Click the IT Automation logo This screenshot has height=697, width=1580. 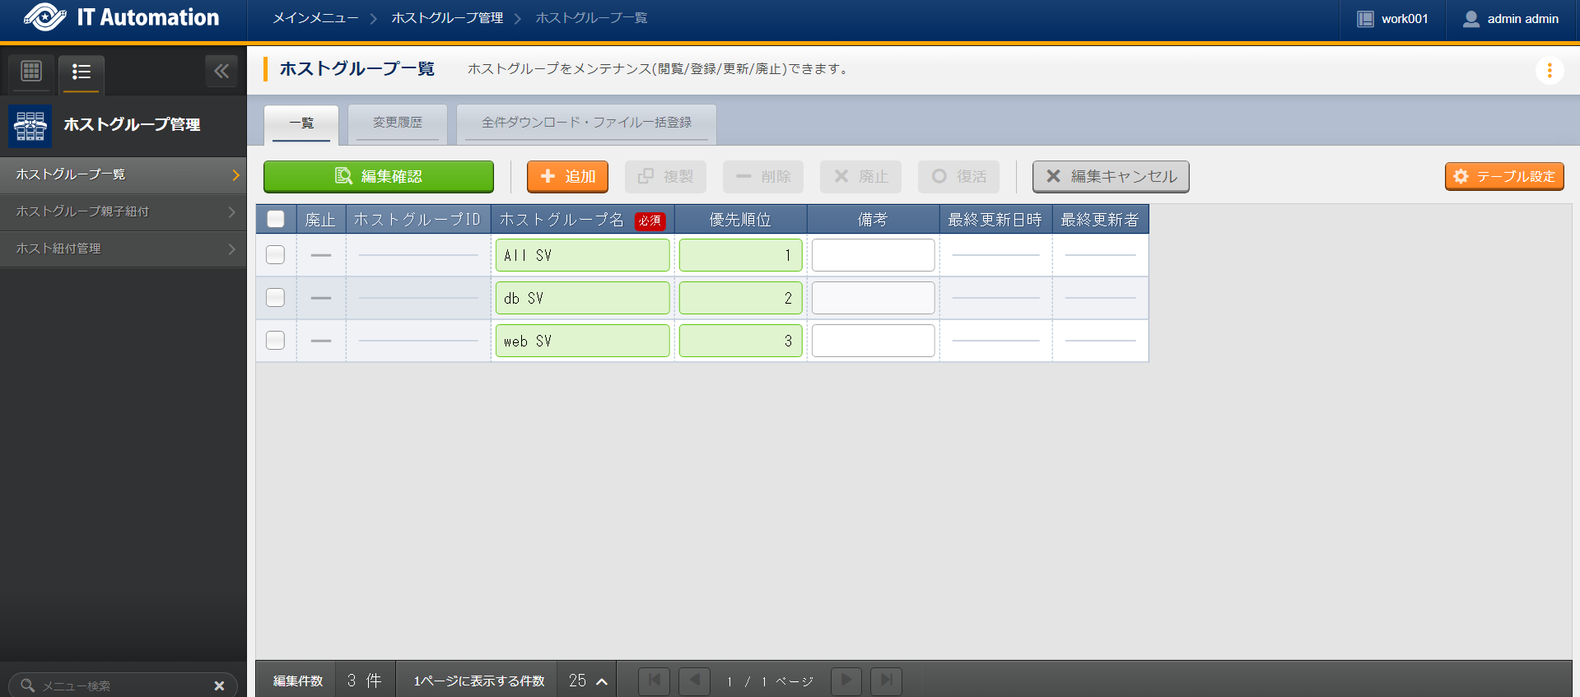[x=122, y=18]
